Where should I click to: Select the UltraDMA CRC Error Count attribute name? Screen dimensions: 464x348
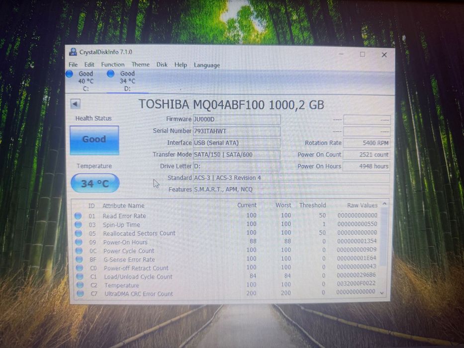138,294
